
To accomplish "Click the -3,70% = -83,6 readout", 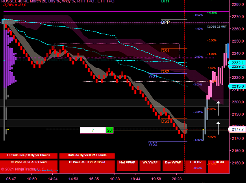I will pyautogui.click(x=15, y=5).
